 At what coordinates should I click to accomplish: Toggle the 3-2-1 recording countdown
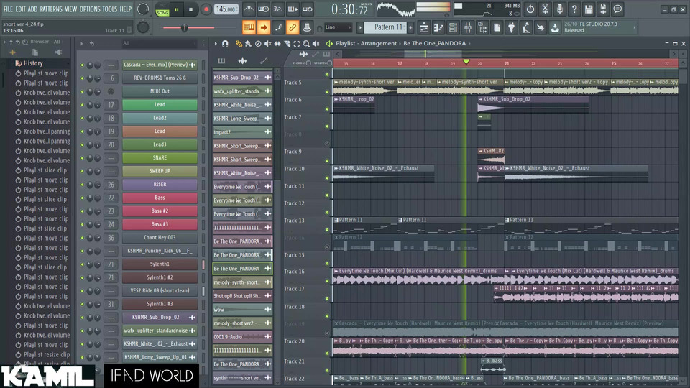278,9
